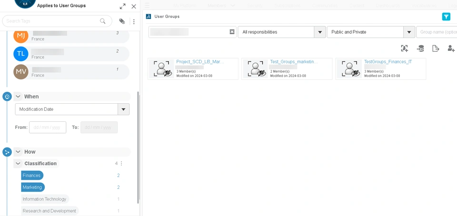Click the add member icon
This screenshot has width=457, height=216.
click(451, 49)
